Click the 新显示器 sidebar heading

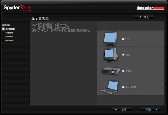point(6,25)
